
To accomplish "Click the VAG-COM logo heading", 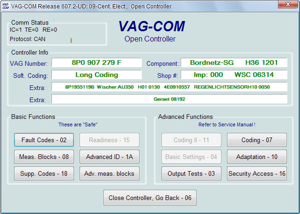I will pos(152,26).
